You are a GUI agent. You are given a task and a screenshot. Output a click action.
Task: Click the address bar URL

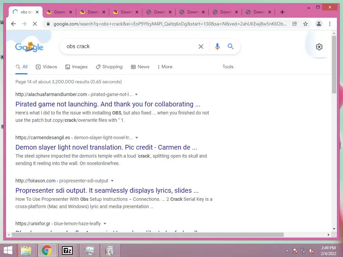pos(170,24)
